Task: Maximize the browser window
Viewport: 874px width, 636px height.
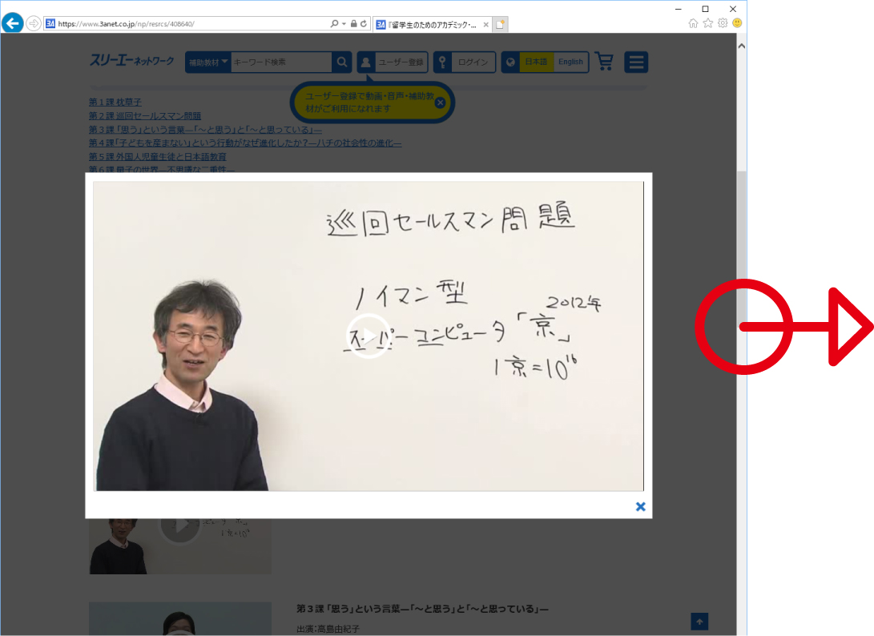Action: [x=705, y=9]
